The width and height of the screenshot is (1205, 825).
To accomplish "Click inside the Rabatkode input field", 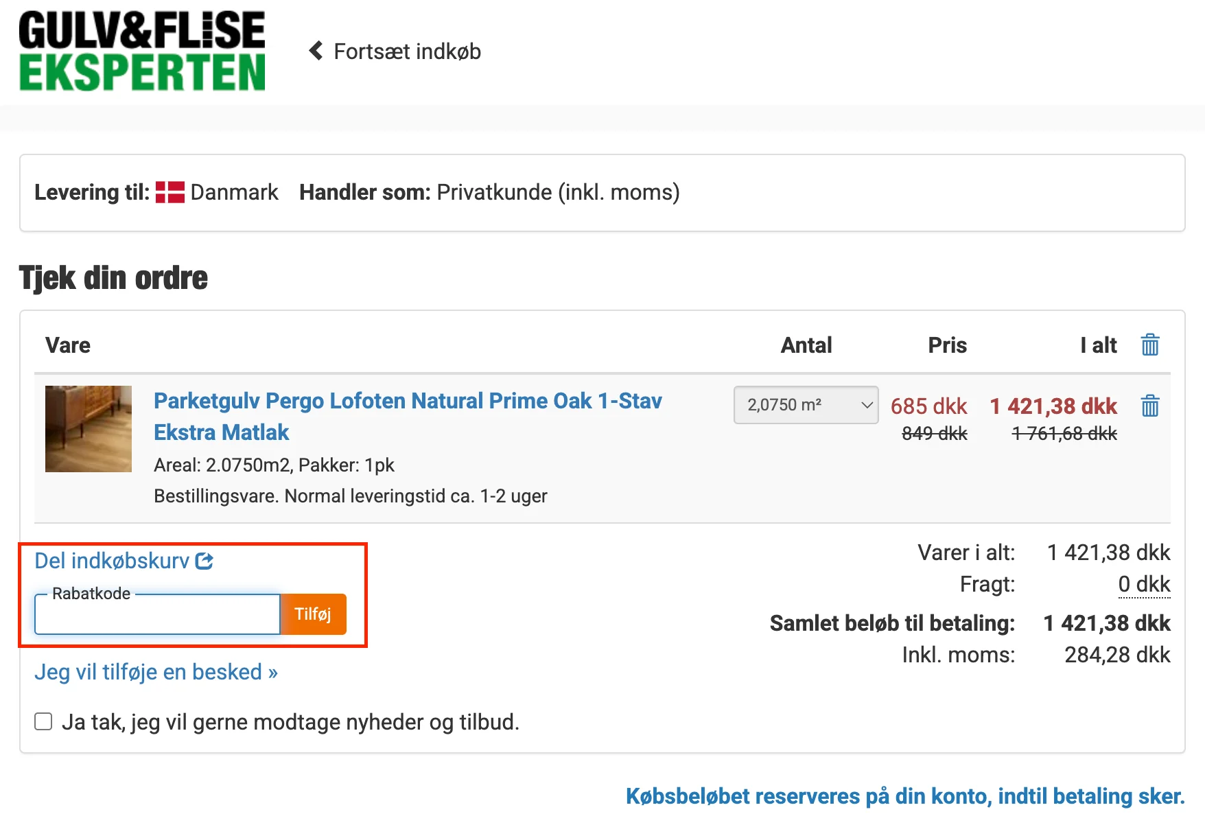I will (x=156, y=614).
